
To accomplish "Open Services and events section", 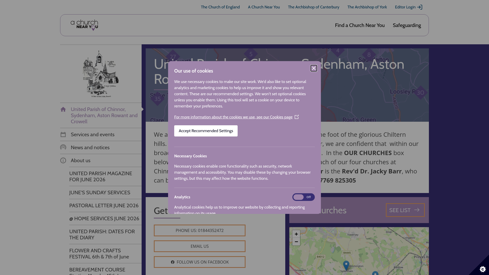I will 92,134.
